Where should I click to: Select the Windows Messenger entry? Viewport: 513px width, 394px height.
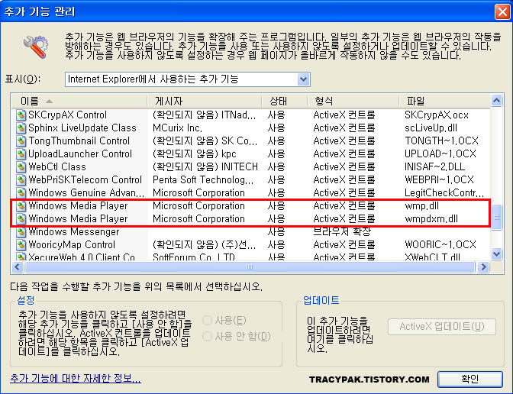(x=74, y=232)
